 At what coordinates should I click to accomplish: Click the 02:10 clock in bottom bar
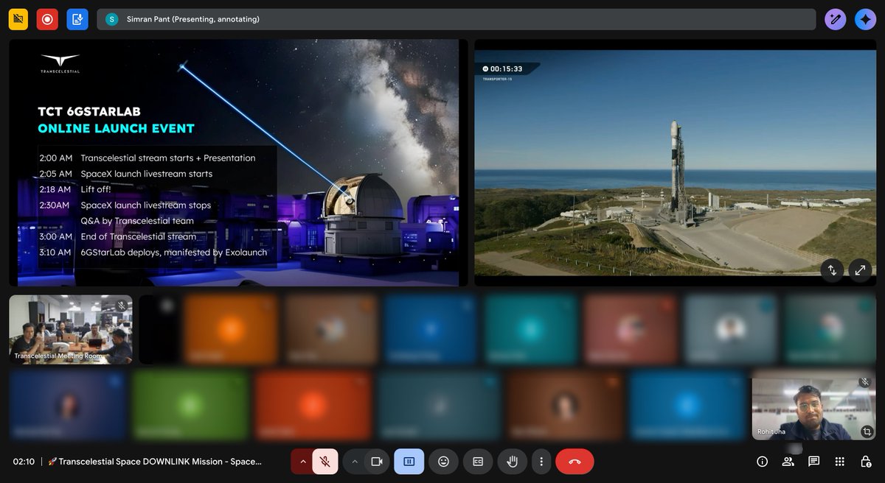(x=24, y=462)
